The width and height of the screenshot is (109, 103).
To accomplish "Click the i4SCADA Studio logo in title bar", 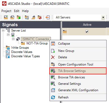I will click(4, 3).
